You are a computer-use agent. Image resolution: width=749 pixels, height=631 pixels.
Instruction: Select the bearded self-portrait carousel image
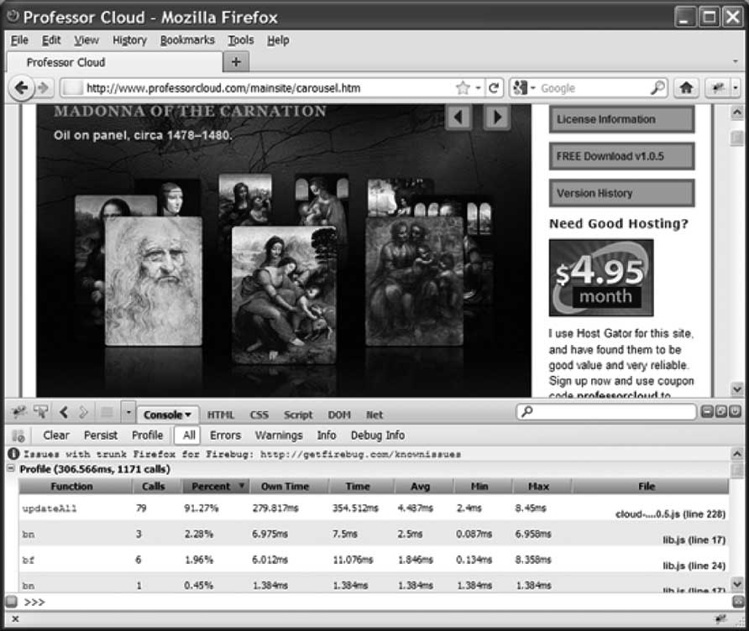click(154, 280)
